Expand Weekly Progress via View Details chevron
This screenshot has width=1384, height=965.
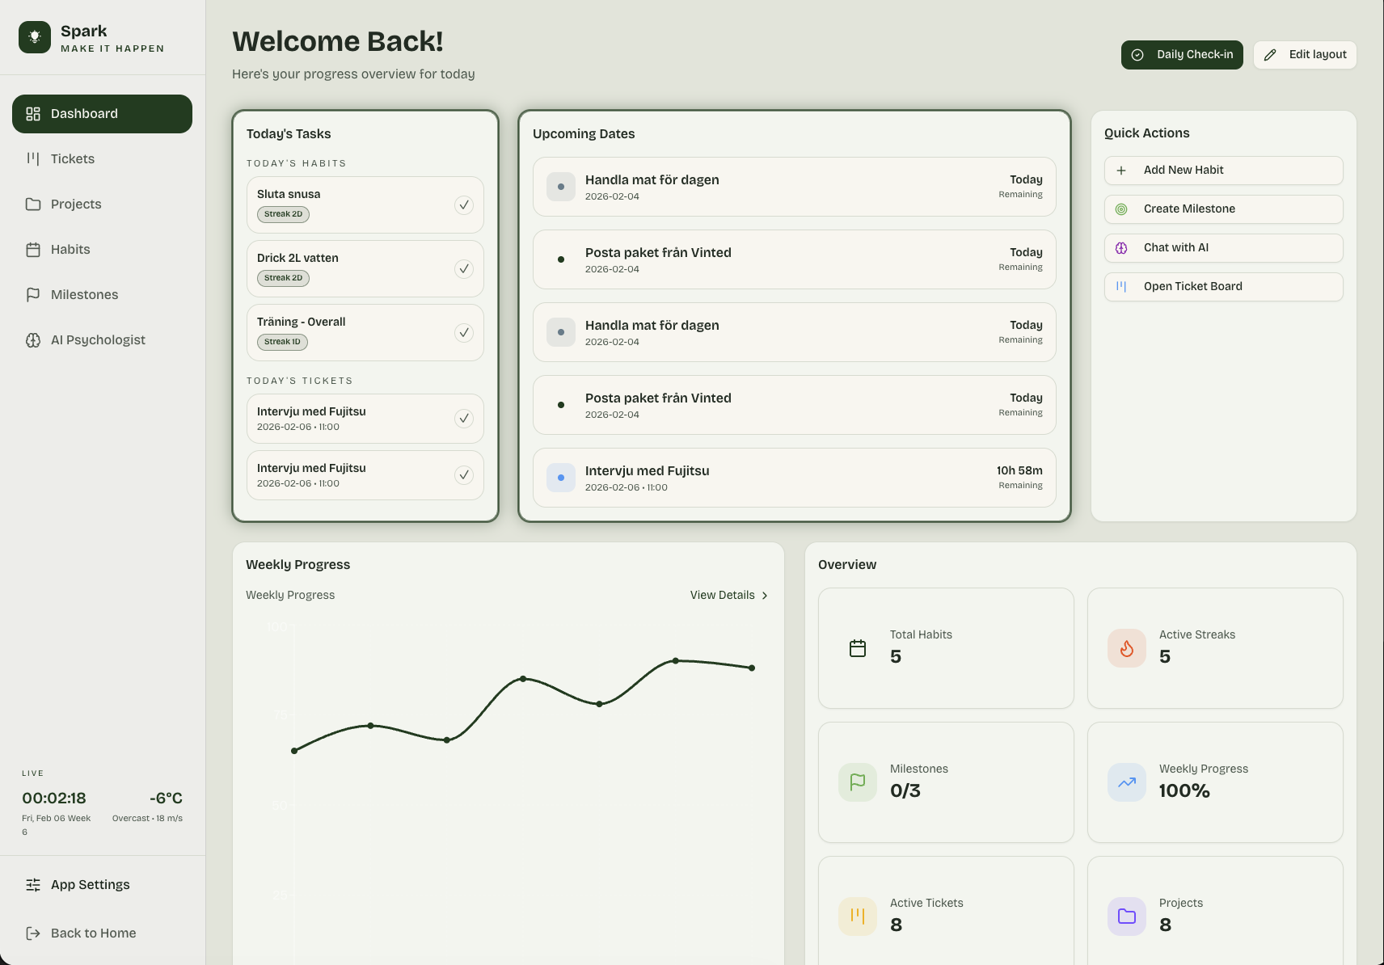click(763, 595)
